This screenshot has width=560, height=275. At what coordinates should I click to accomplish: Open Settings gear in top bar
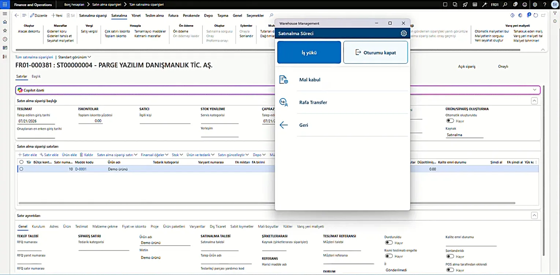tap(535, 5)
